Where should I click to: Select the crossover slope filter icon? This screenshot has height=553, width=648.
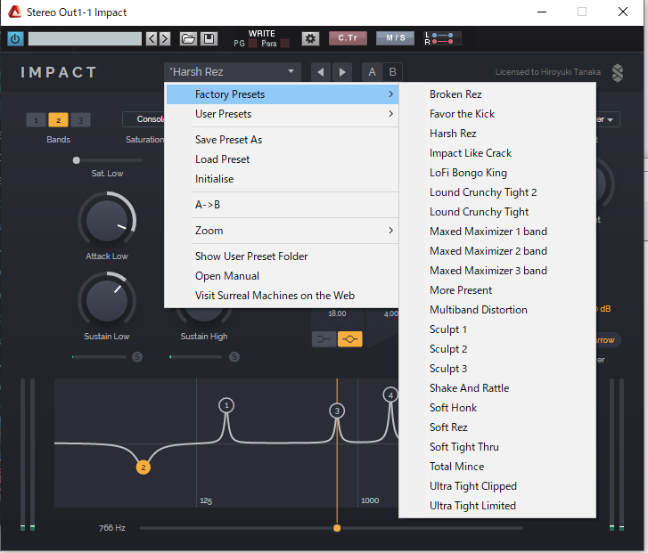click(324, 339)
